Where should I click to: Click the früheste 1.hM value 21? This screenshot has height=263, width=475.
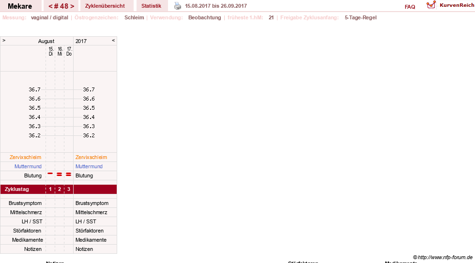[x=271, y=17]
